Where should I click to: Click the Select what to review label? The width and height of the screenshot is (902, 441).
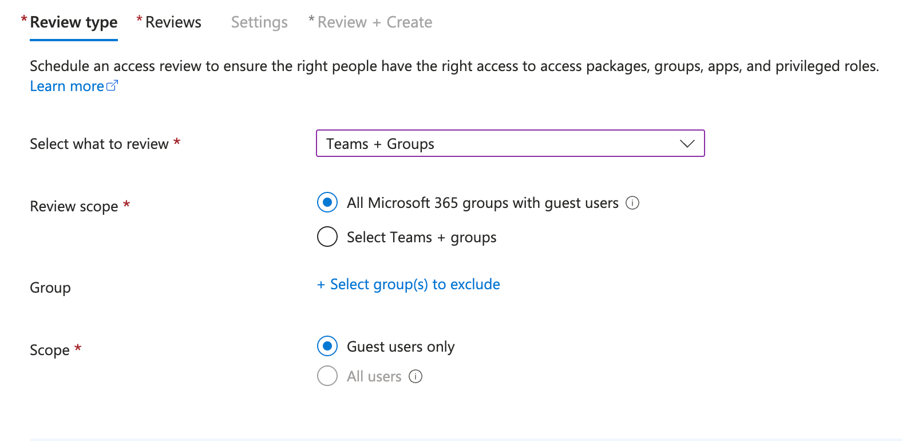tap(99, 144)
